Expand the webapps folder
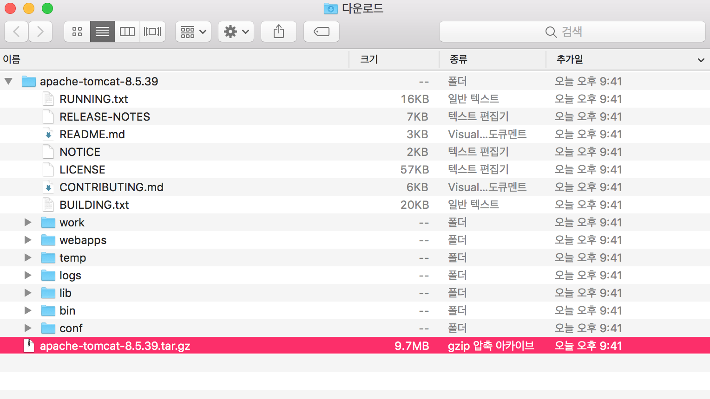The image size is (710, 399). click(x=28, y=240)
